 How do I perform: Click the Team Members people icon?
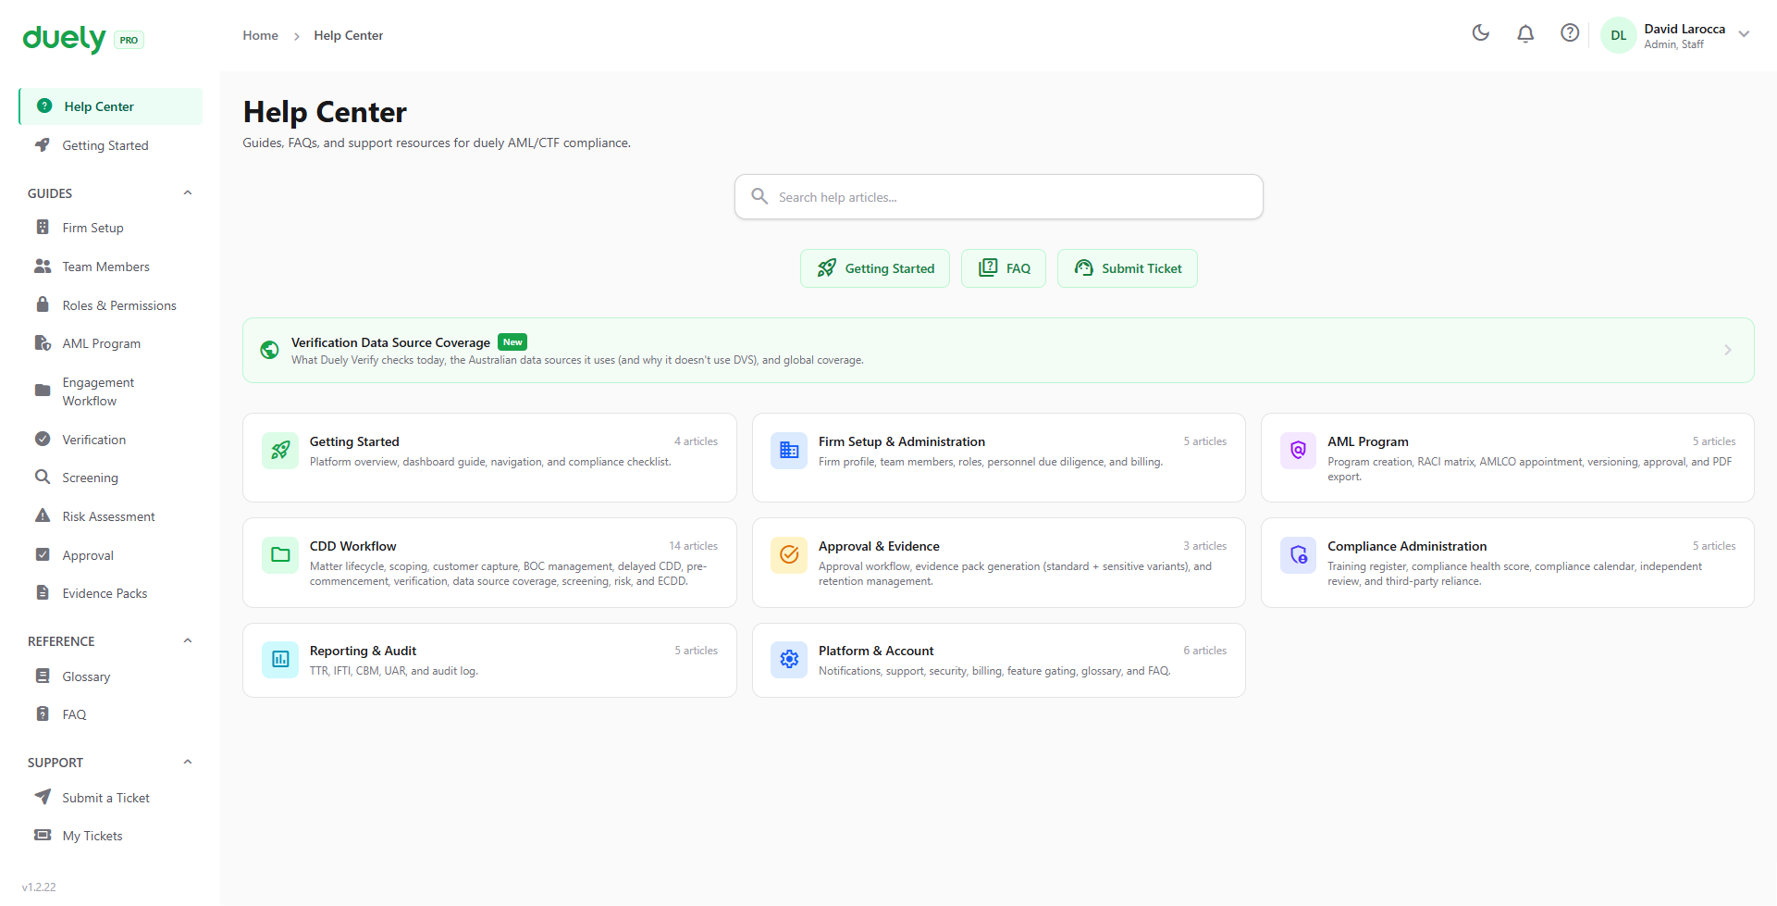tap(43, 267)
